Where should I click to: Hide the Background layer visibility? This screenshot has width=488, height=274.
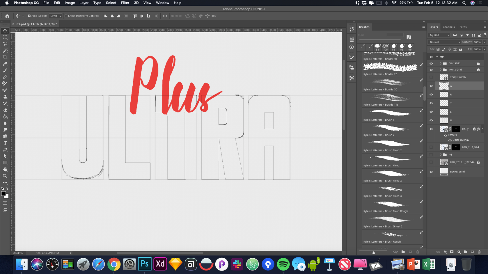(x=431, y=172)
